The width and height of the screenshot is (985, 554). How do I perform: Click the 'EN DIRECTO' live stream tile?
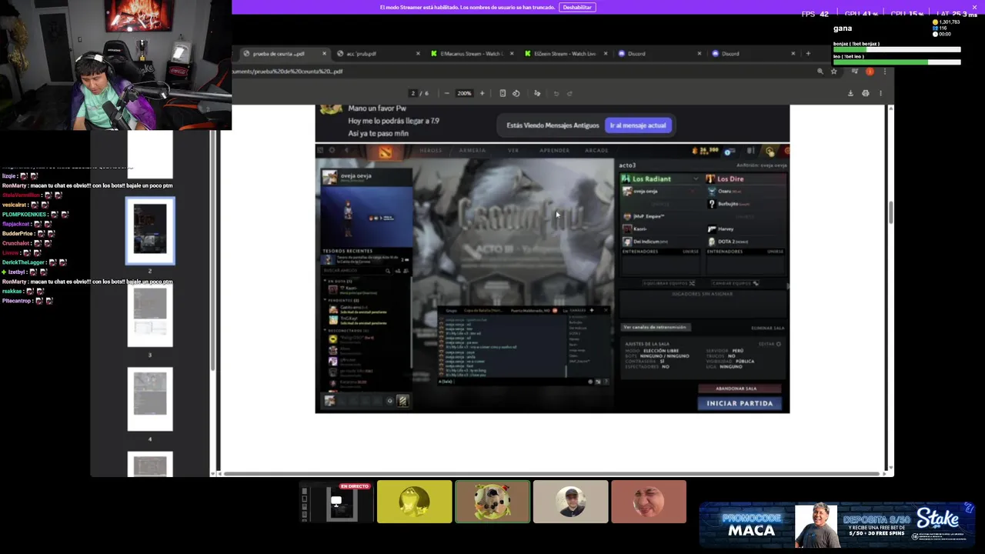[337, 502]
